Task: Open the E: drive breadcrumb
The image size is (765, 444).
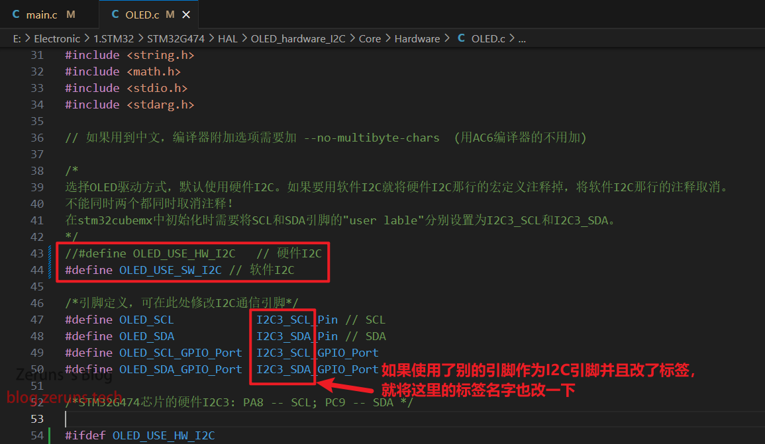Action: 17,38
